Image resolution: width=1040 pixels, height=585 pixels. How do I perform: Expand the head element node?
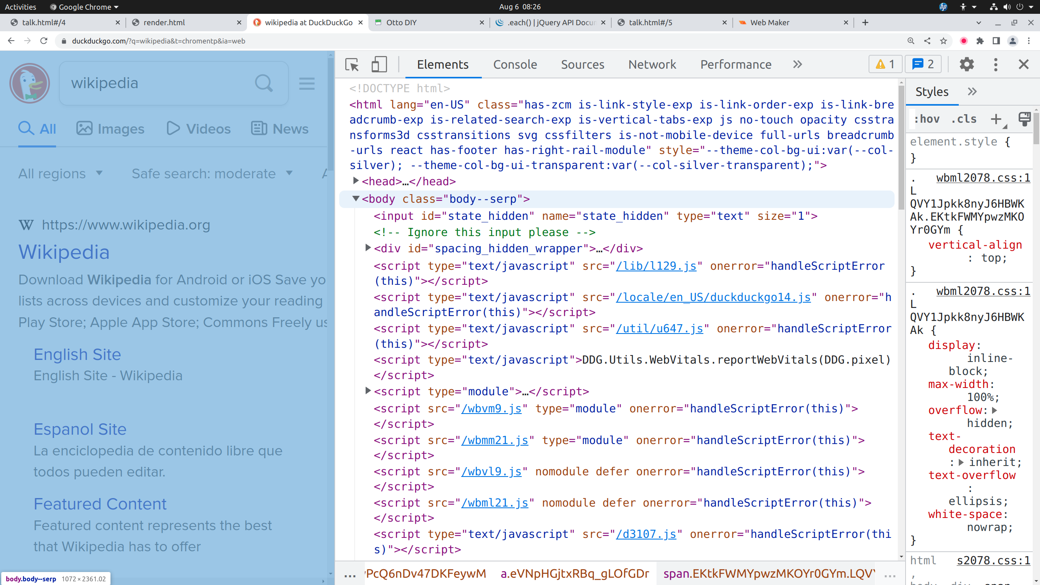pos(356,181)
